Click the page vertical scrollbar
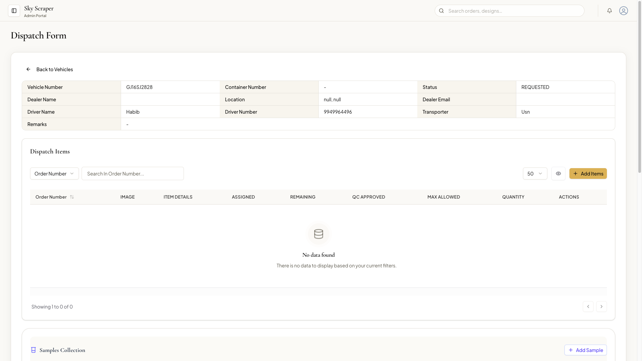The height and width of the screenshot is (361, 642). pyautogui.click(x=640, y=87)
